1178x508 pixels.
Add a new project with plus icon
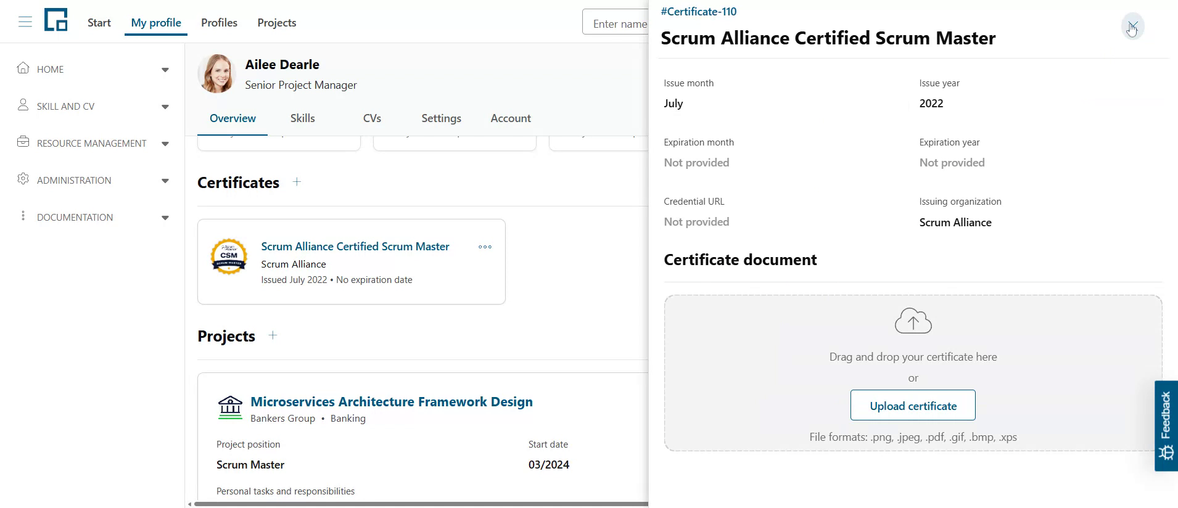point(273,335)
